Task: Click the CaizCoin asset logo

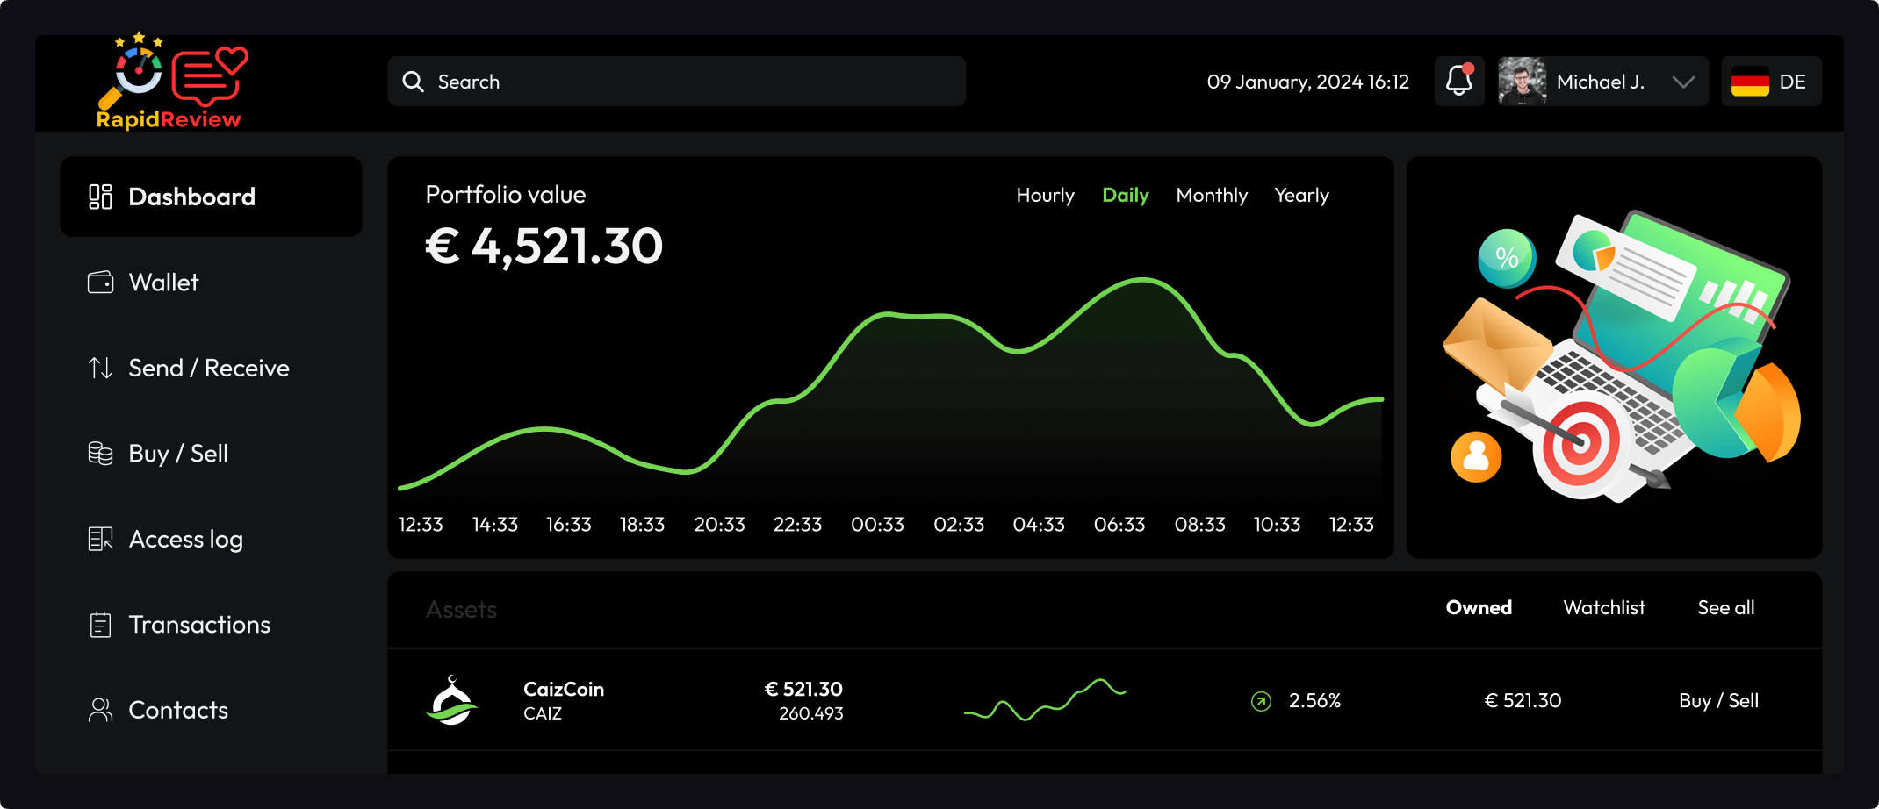Action: point(452,700)
